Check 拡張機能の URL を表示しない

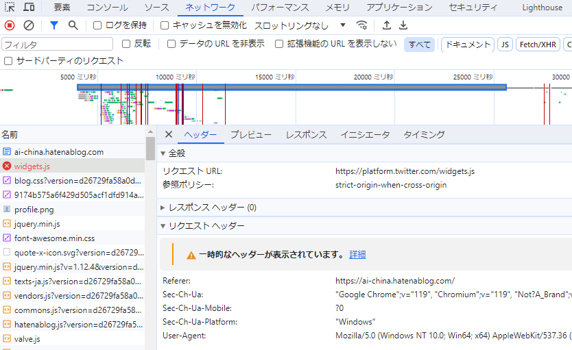click(x=278, y=44)
